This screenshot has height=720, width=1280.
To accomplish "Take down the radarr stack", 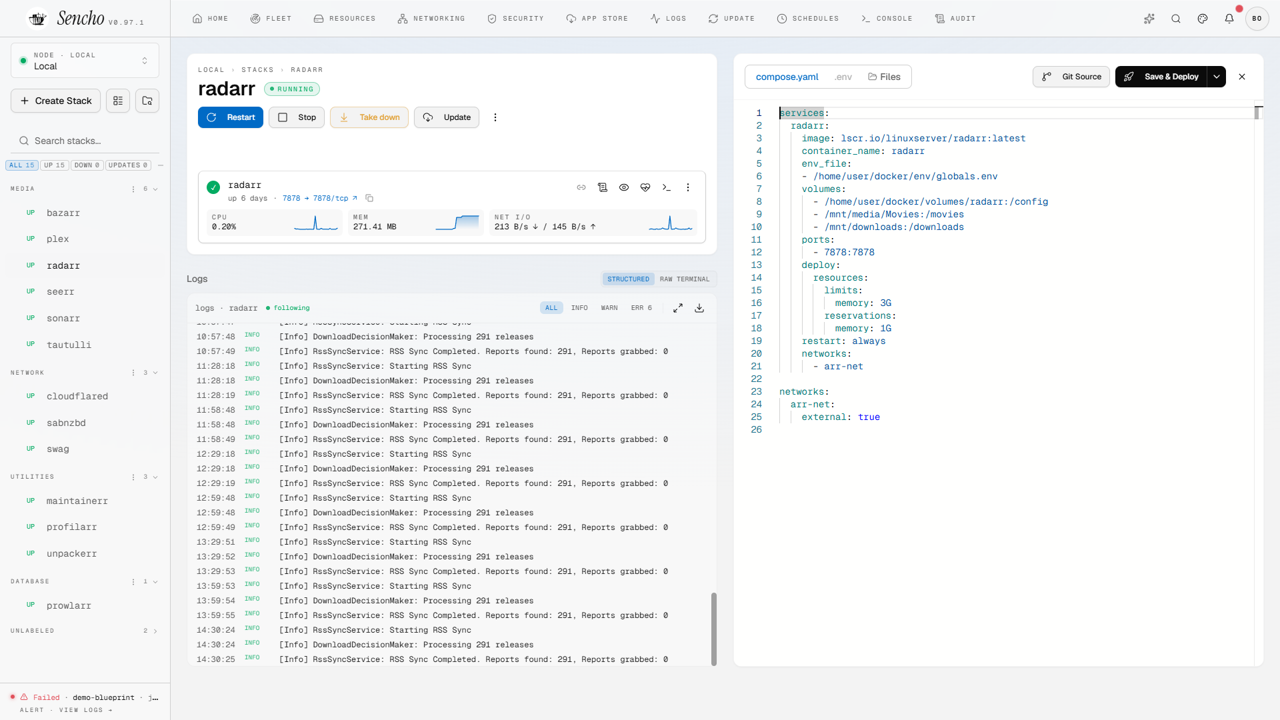I will point(369,117).
